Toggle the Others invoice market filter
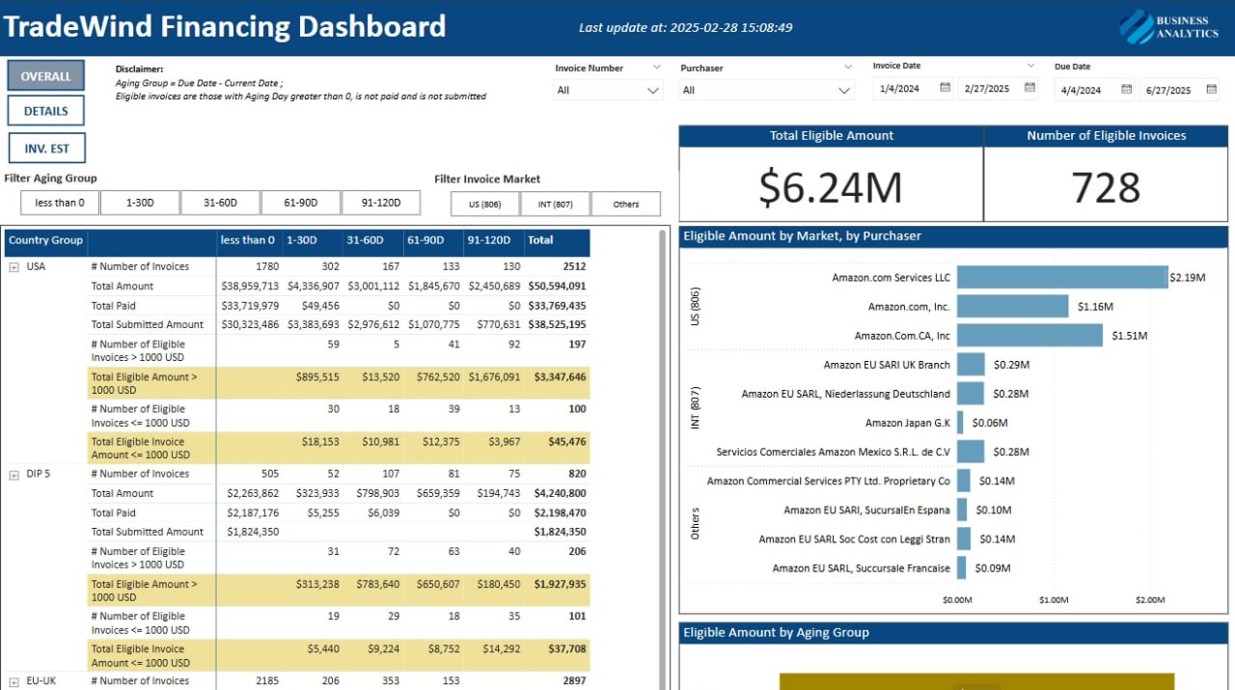The image size is (1235, 690). [x=626, y=204]
